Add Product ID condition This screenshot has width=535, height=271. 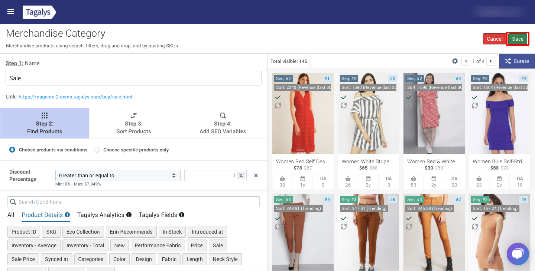tap(24, 232)
